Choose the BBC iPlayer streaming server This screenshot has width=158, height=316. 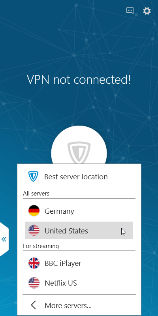pyautogui.click(x=79, y=263)
